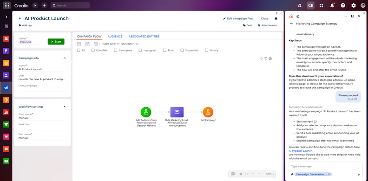Expand the left sidebar navigation
Screen dimensions: 368x181
[x=6, y=17]
